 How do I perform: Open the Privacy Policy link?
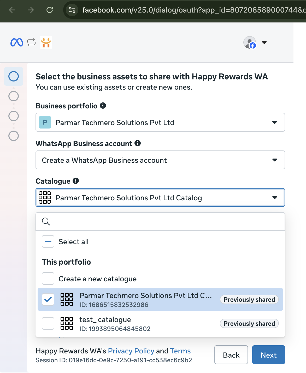click(x=131, y=351)
